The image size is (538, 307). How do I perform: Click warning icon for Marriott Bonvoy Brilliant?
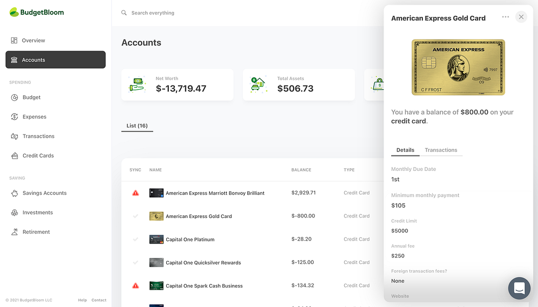pos(136,193)
